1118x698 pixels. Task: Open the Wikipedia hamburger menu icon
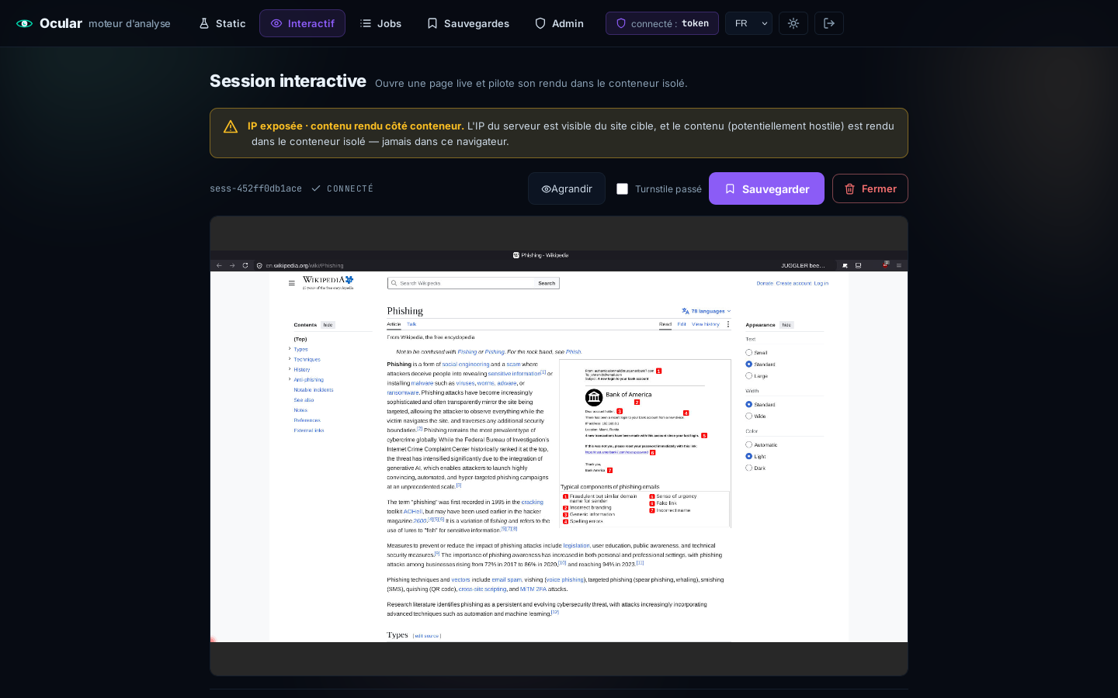click(x=292, y=283)
